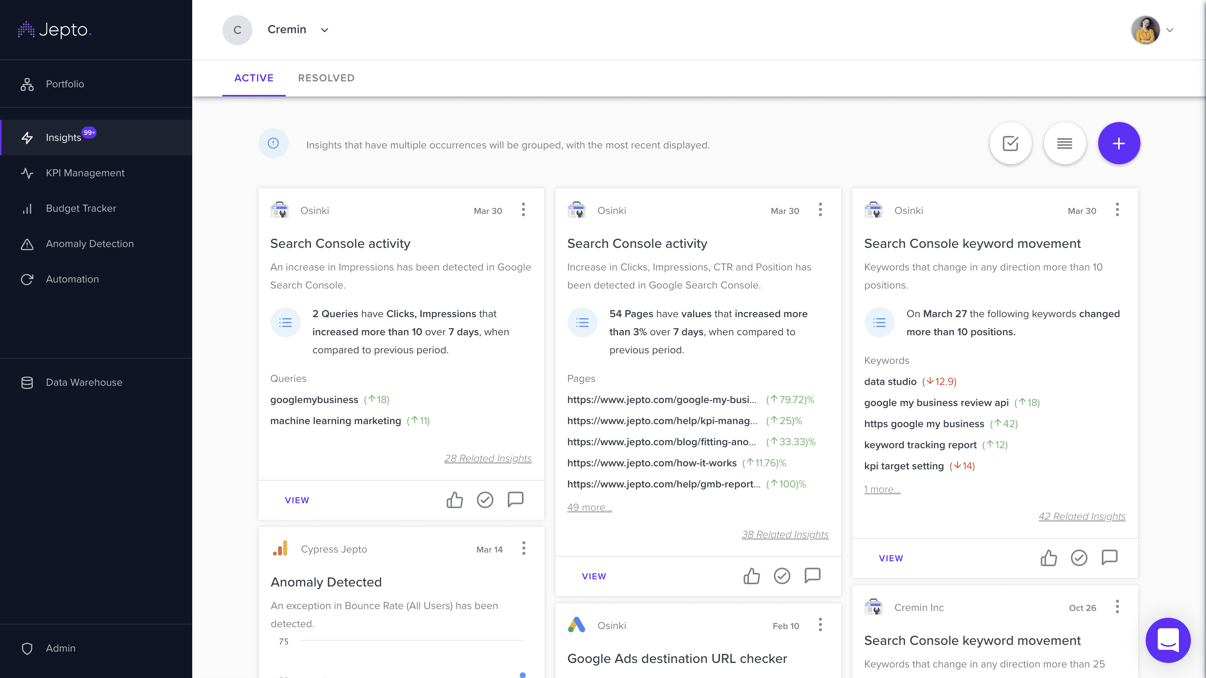Open more options for the 2 Queries card
Viewport: 1206px width, 678px height.
pyautogui.click(x=523, y=210)
